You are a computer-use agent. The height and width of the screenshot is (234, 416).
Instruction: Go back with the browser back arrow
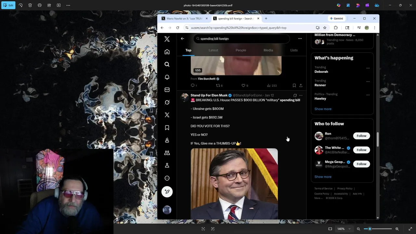coord(162,28)
